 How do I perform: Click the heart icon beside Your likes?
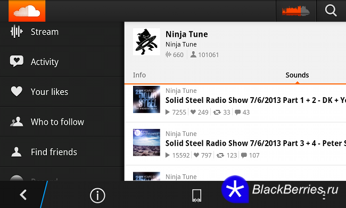(x=17, y=91)
